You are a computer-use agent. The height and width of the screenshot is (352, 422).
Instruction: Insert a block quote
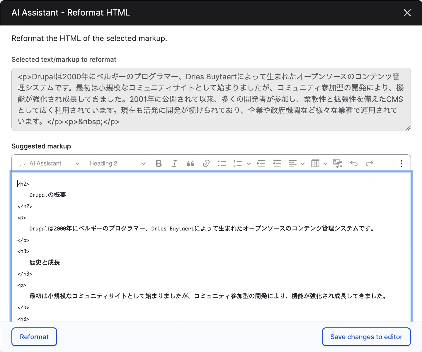[x=190, y=163]
